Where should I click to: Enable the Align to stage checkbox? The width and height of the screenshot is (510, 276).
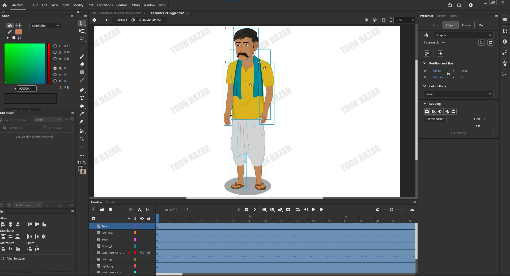[x=2, y=259]
